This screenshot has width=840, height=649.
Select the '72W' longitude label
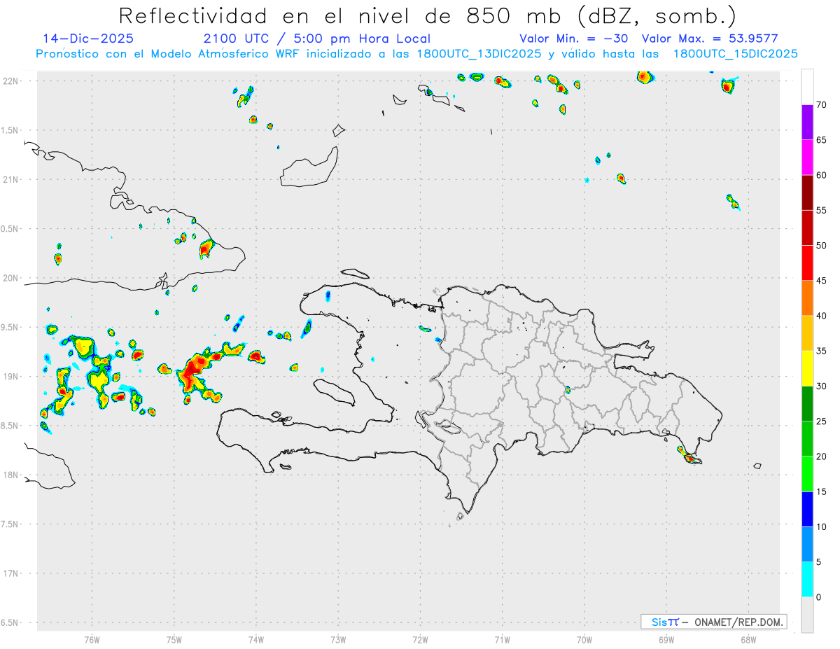point(420,639)
